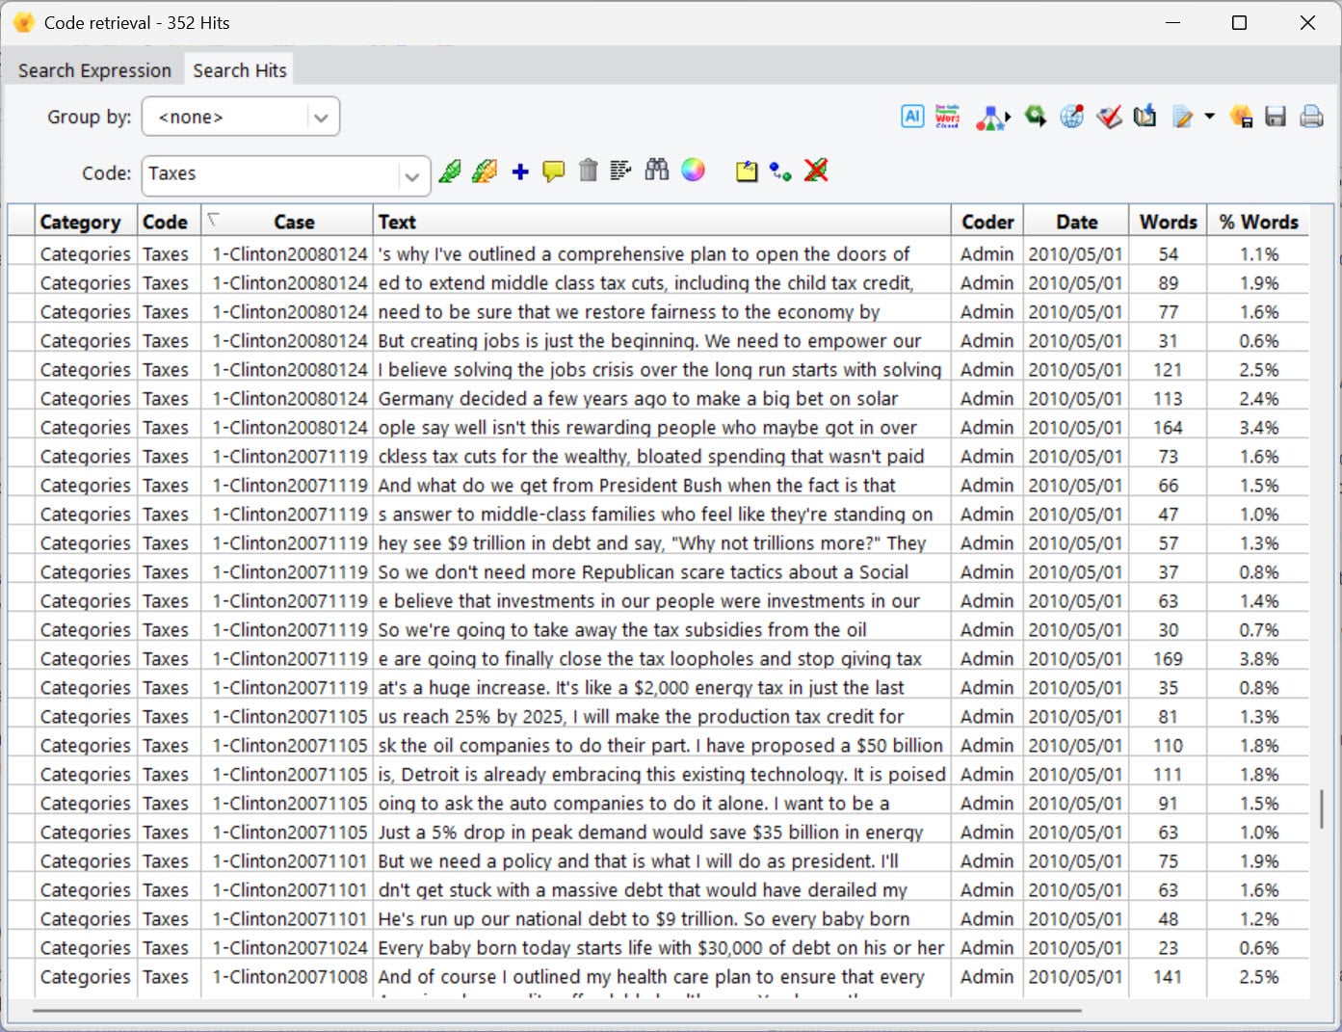Select hit "He's run up our national debt"

pyautogui.click(x=661, y=918)
